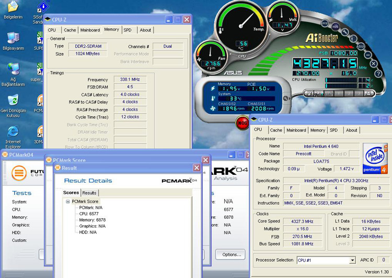Click the Name field Intel Pentium 4 640
This screenshot has width=392, height=278.
point(321,146)
